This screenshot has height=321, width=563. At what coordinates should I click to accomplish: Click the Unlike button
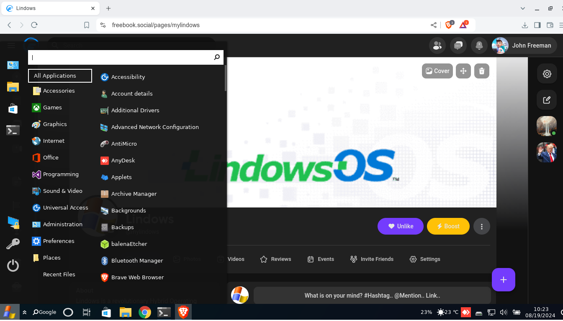(x=401, y=226)
